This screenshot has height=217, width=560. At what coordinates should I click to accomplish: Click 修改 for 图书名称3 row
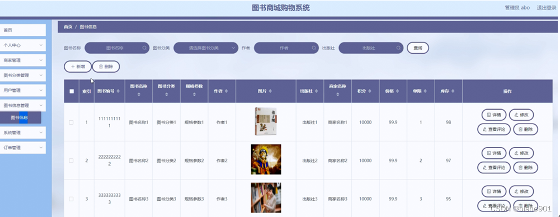pyautogui.click(x=521, y=191)
